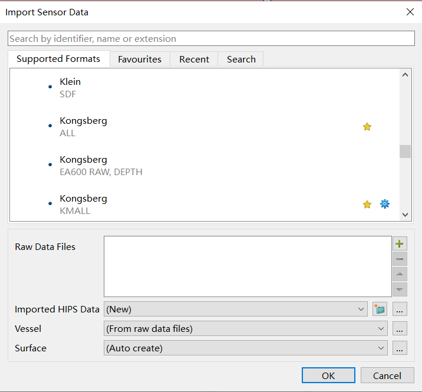Expand the Surface combo box
Viewport: 422px width, 392px height.
coord(381,348)
